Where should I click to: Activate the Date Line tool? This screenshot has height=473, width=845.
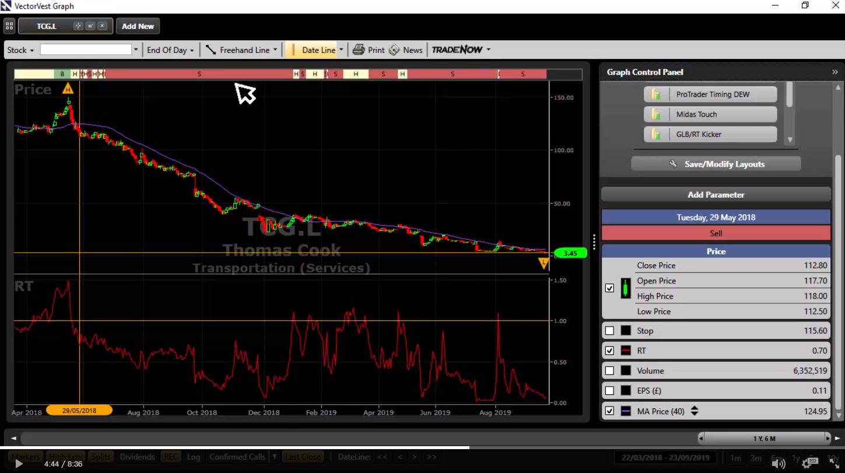click(x=312, y=50)
